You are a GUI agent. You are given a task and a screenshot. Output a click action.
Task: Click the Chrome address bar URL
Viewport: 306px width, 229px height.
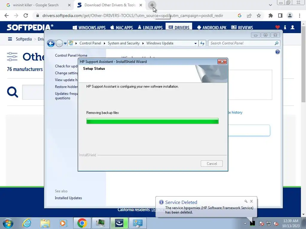pyautogui.click(x=133, y=16)
